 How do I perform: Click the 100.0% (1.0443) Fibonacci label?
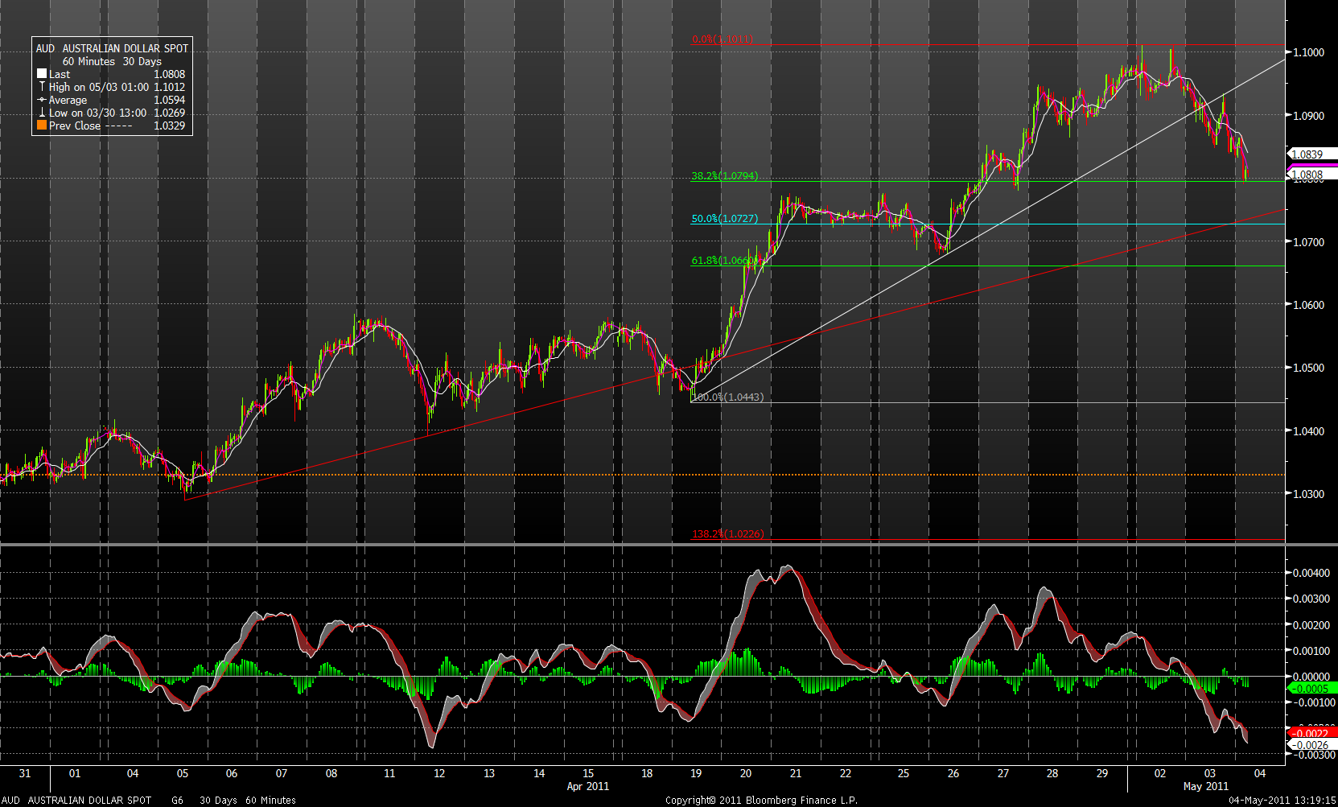point(727,397)
